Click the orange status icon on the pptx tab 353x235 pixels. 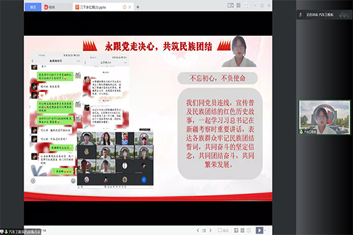click(124, 7)
